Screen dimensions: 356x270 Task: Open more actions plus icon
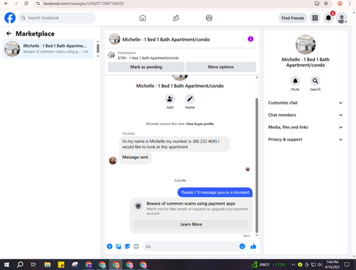(110, 247)
